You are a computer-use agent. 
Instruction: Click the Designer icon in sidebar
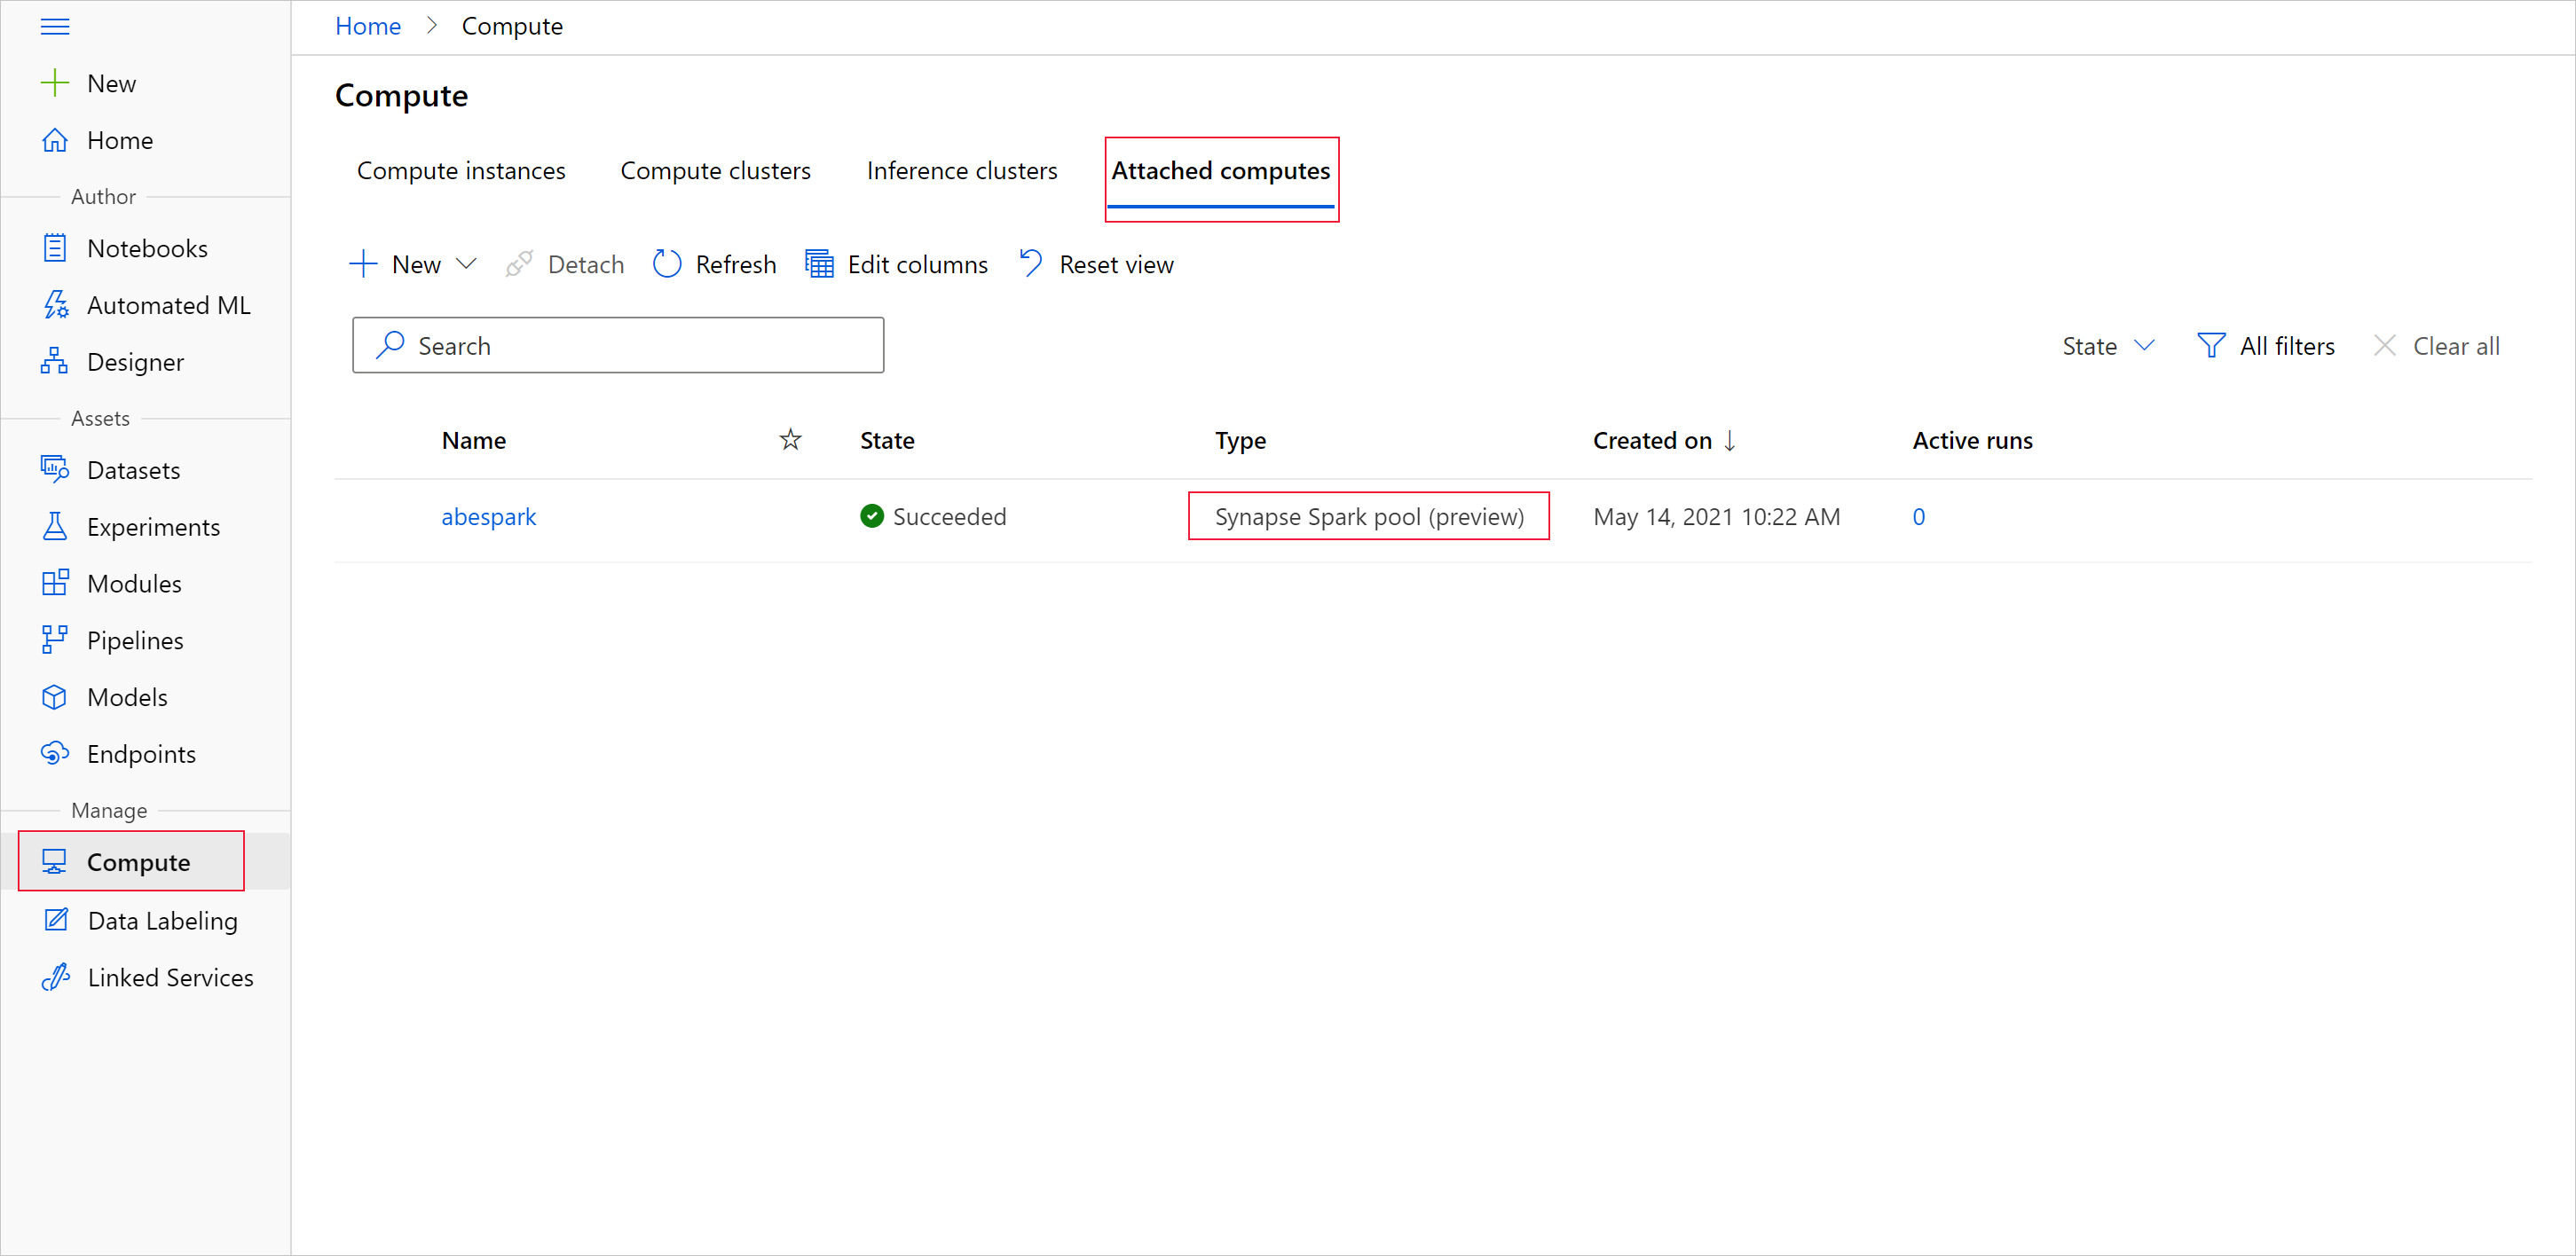point(54,361)
